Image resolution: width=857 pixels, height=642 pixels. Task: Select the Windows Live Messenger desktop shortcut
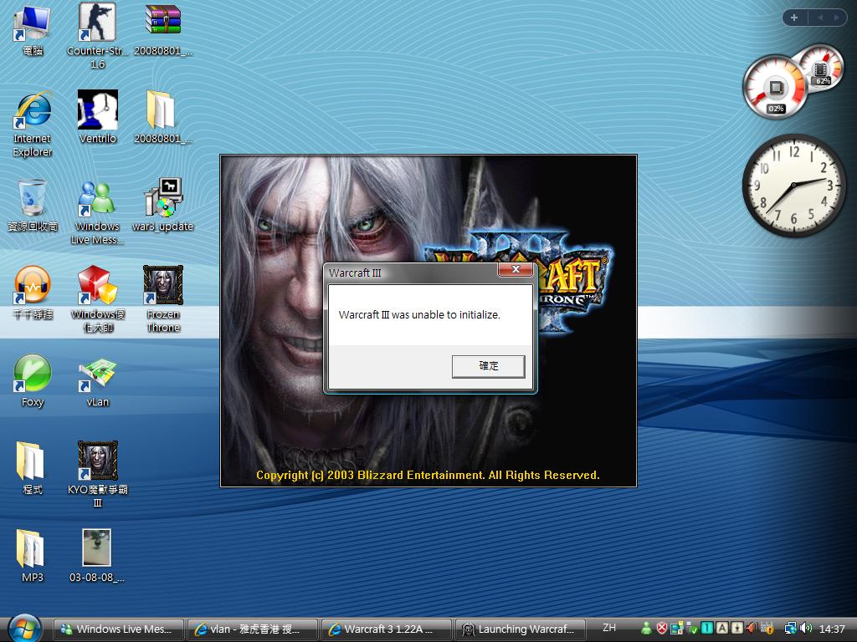pos(98,199)
